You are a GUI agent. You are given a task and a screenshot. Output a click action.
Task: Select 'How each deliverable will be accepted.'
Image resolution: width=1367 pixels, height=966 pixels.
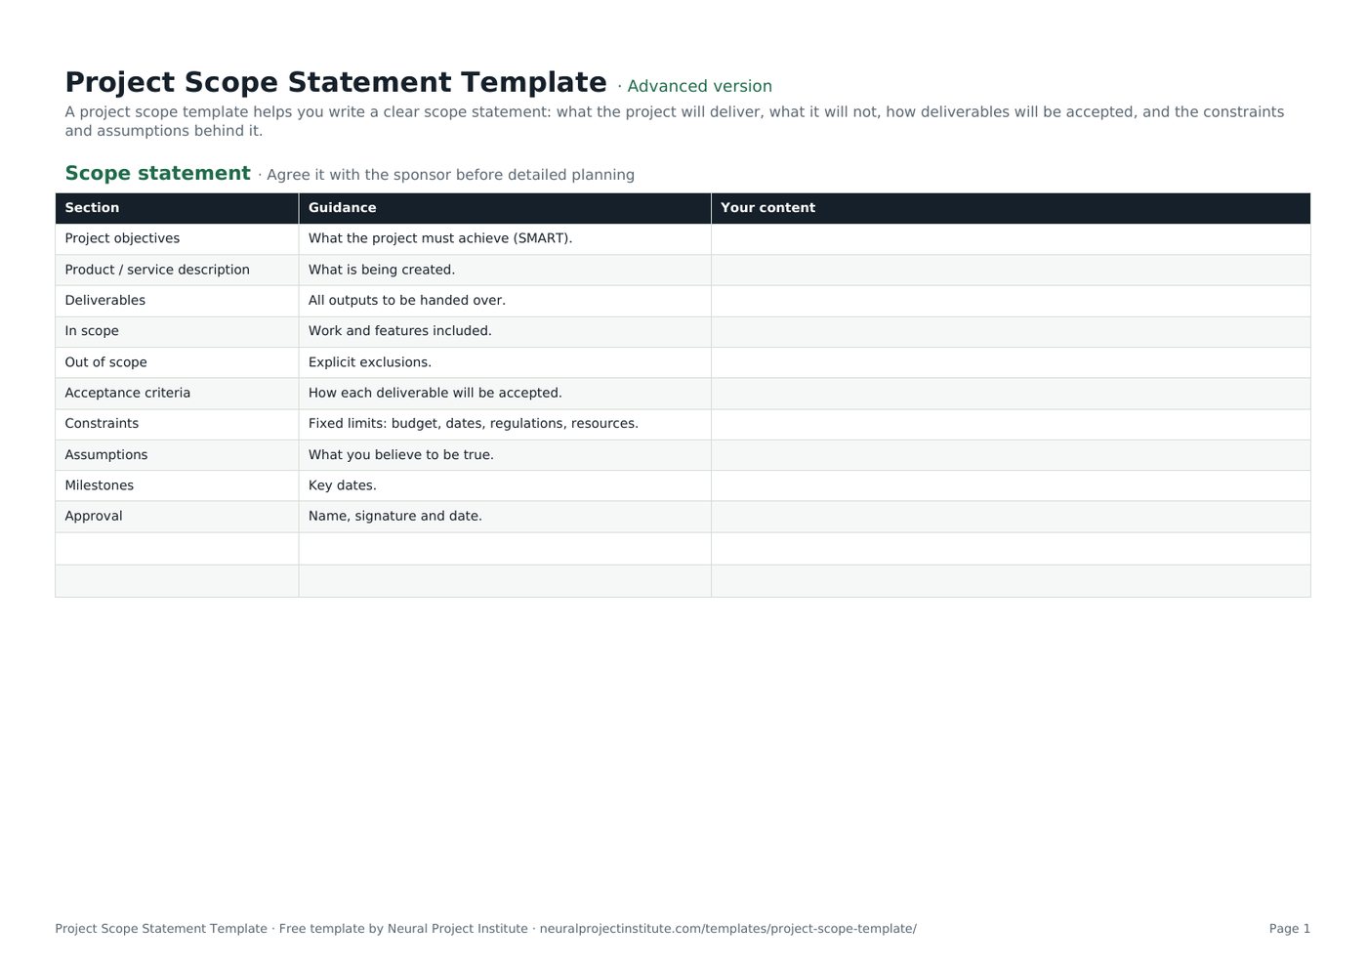[x=505, y=393]
